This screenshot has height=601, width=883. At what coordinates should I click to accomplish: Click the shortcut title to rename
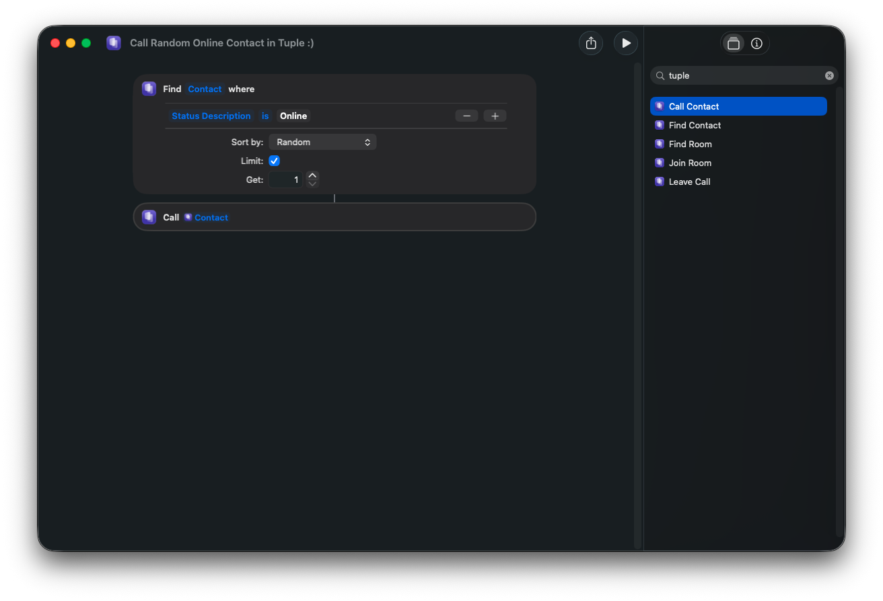(x=221, y=43)
